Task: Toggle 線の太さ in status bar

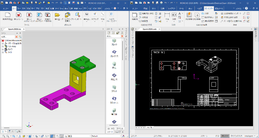Action: [x=225, y=136]
